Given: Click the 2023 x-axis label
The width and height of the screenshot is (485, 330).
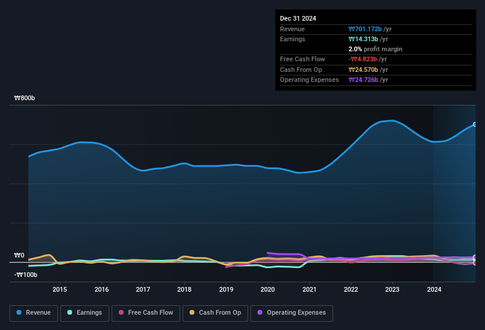Looking at the screenshot, I should coord(392,289).
